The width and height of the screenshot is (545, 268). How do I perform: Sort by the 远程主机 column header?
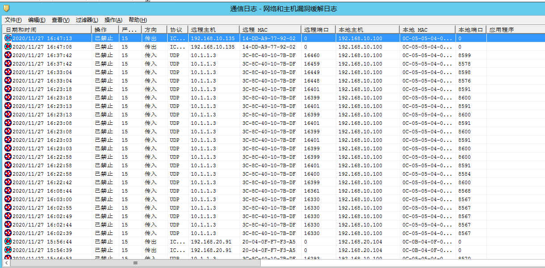coord(214,30)
